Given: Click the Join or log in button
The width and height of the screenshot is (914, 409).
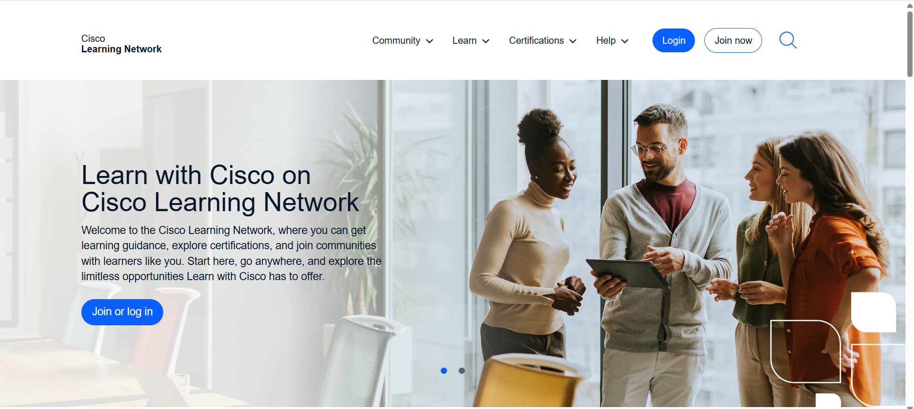Looking at the screenshot, I should coord(122,312).
